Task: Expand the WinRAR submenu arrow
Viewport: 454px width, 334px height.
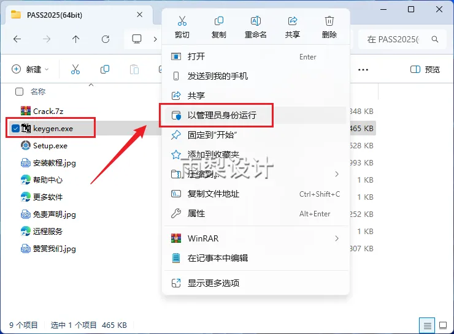Action: click(336, 238)
